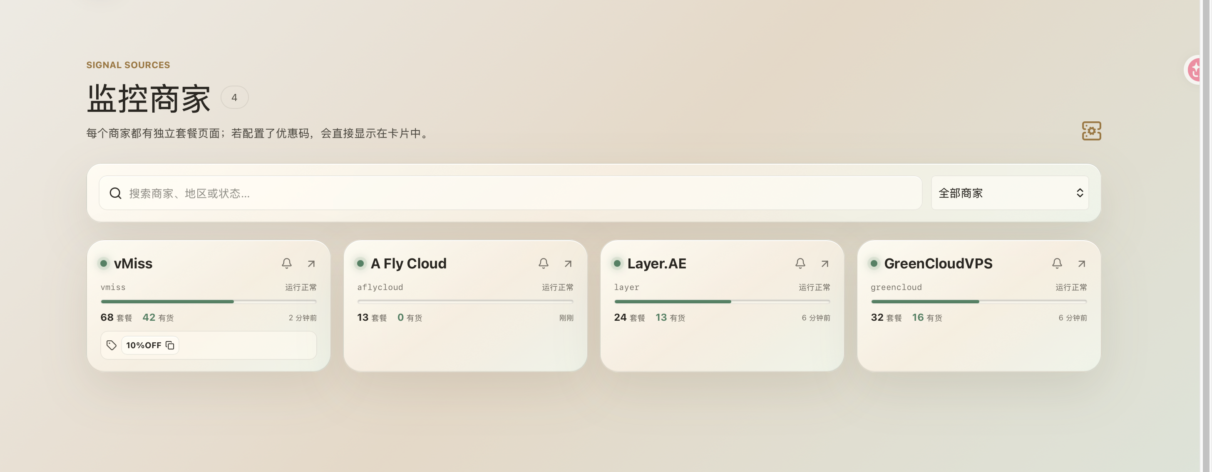Click the search magnifier icon

pyautogui.click(x=116, y=193)
